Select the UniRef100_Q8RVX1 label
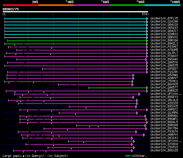The height and width of the screenshot is (158, 183). tap(164, 37)
